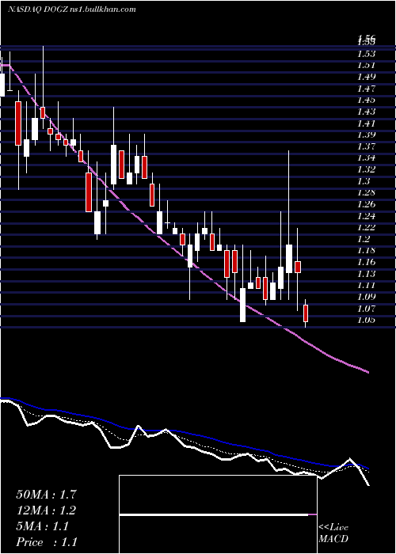This screenshot has width=396, height=554.
Task: Click the 1.51 price axis label
Action: click(x=366, y=66)
